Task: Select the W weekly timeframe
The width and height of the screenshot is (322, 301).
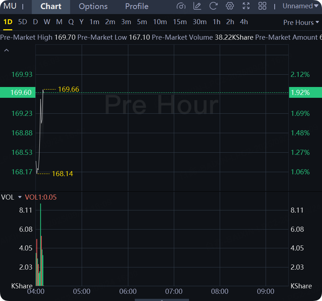Action: pos(47,22)
